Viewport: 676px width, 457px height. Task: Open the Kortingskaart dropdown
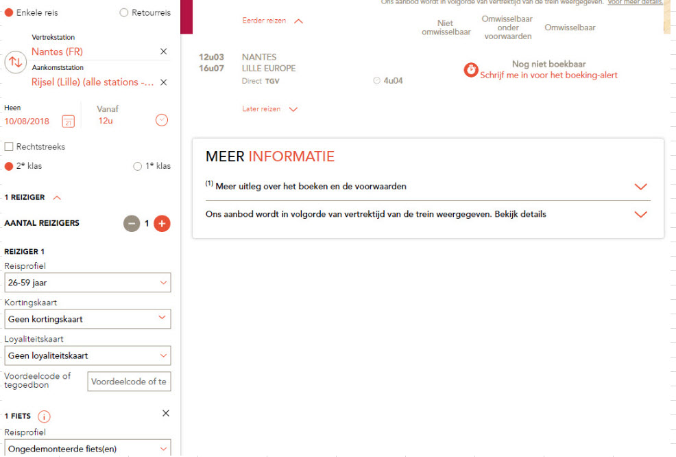[x=87, y=319]
